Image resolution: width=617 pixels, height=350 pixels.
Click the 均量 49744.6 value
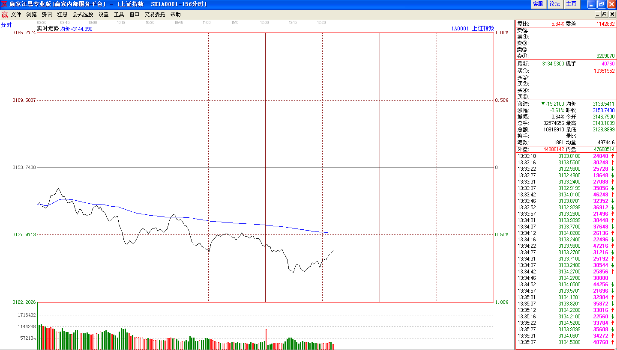[x=606, y=142]
